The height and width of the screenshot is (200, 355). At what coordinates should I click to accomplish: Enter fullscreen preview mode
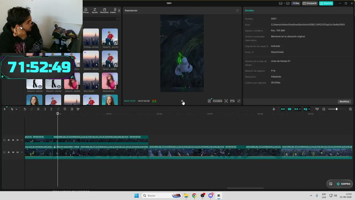[239, 101]
